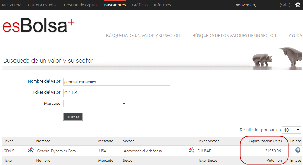Sort by the top Ticker Sector column header
The image size is (303, 165).
tap(208, 141)
